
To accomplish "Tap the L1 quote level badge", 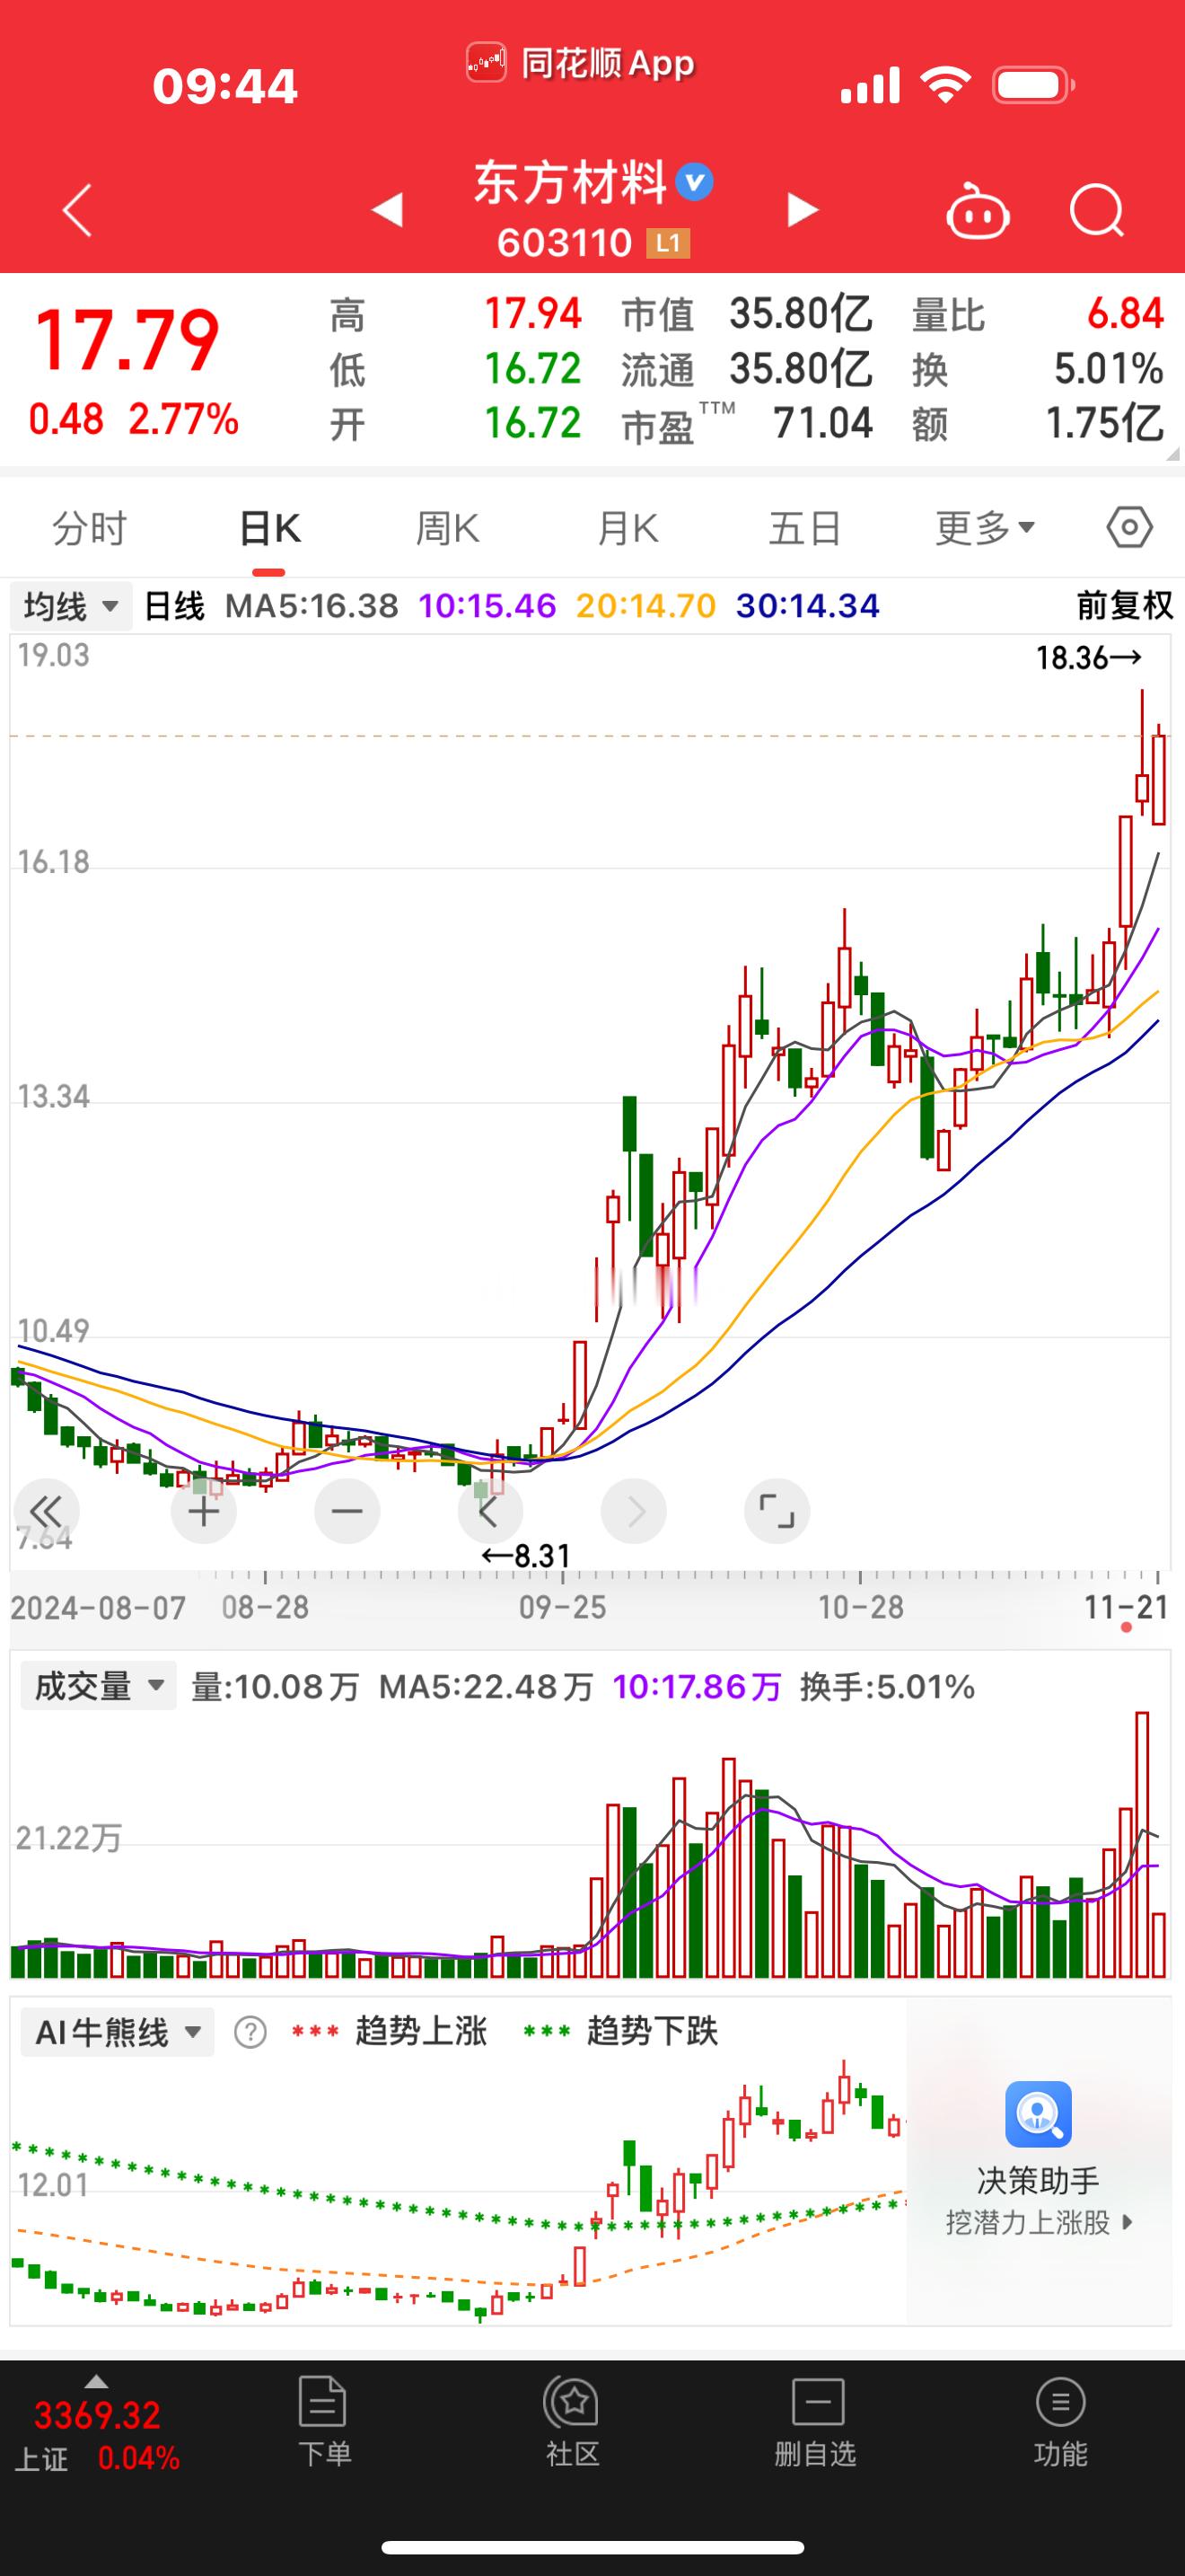I will point(667,243).
